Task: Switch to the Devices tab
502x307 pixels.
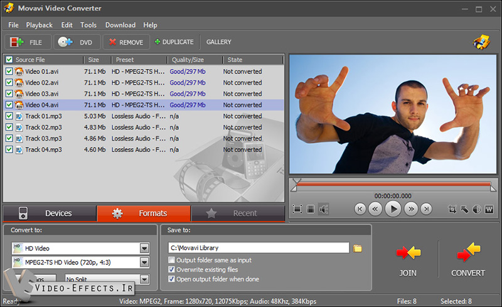Action: click(50, 213)
